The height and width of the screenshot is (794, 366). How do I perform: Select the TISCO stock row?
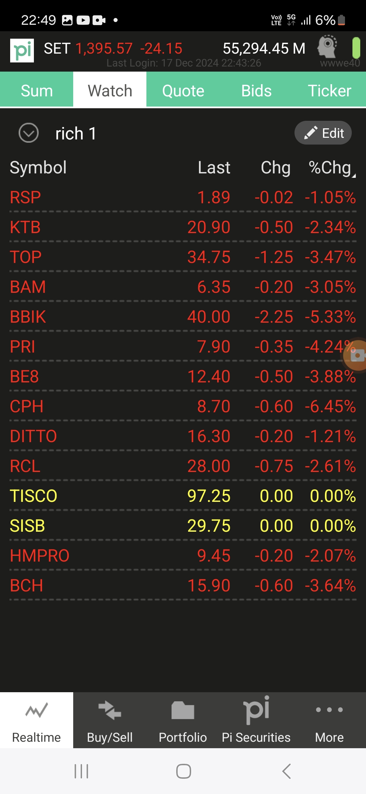point(183,496)
